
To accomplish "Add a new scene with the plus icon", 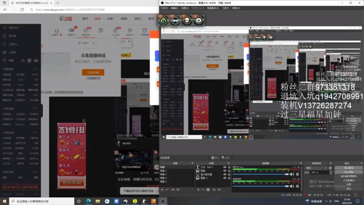I will click(x=162, y=190).
